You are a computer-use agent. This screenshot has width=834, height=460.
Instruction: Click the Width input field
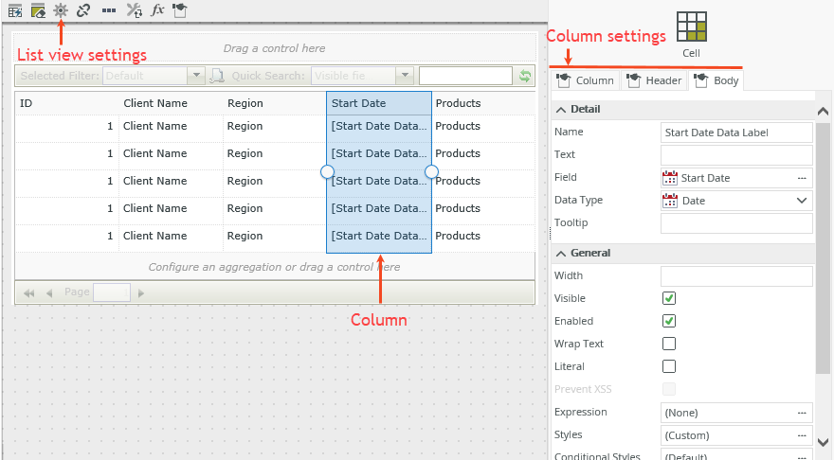(x=736, y=275)
